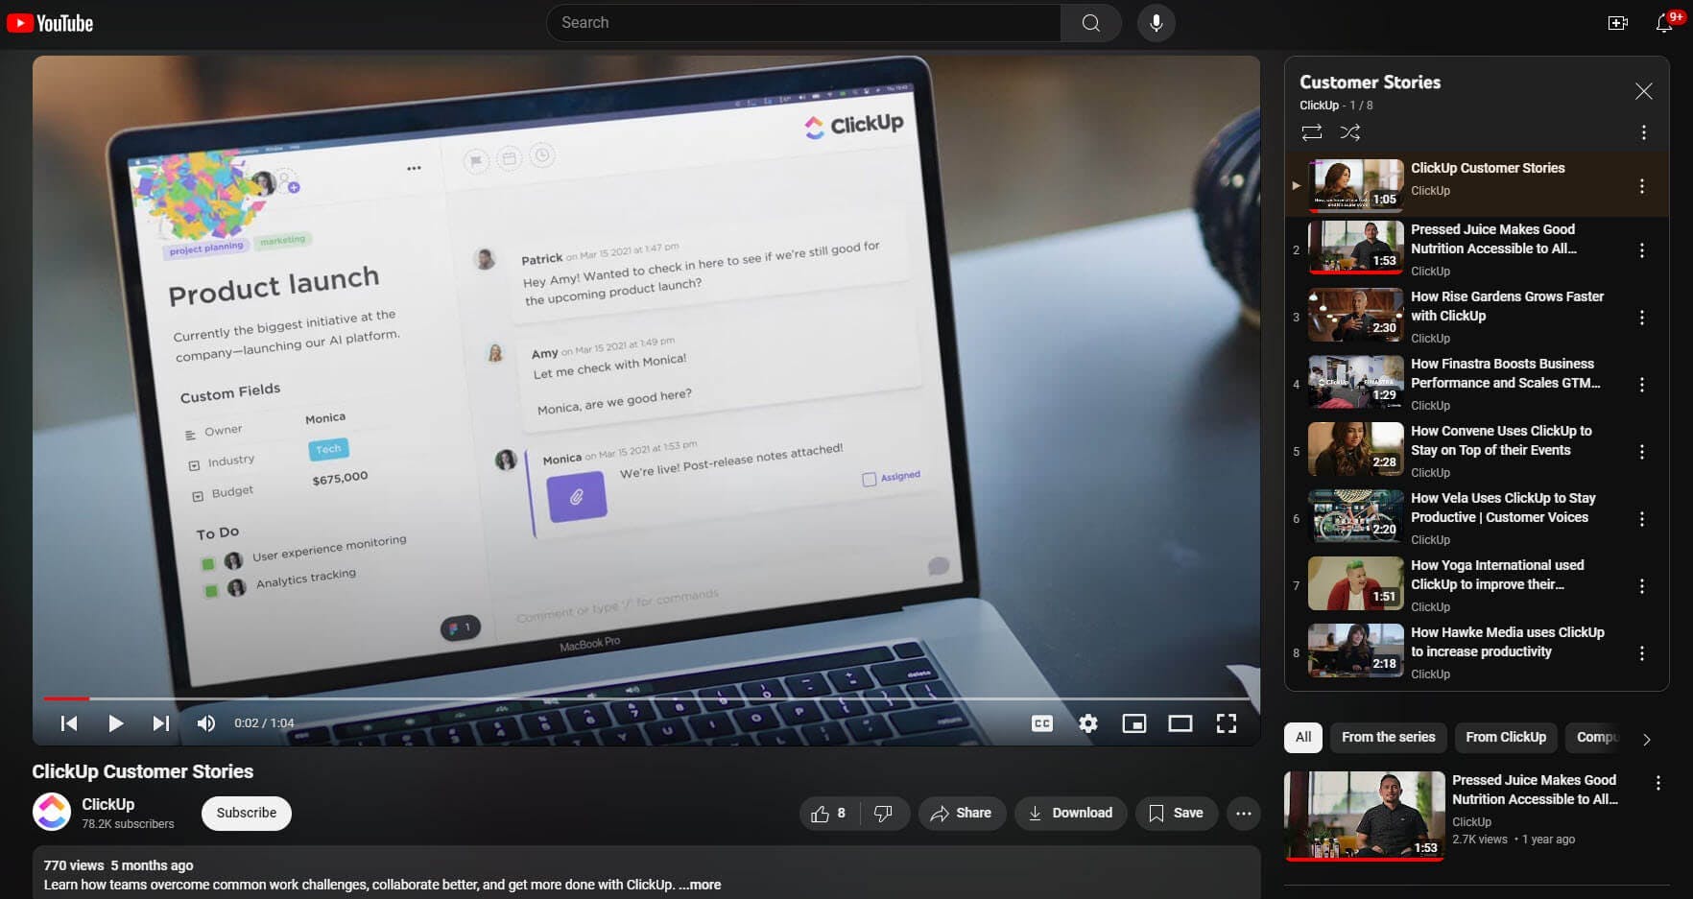Switch to theater mode
The width and height of the screenshot is (1693, 899).
coord(1180,723)
